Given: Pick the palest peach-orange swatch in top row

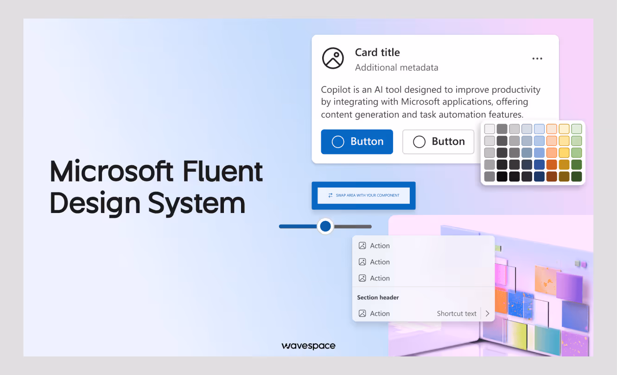Looking at the screenshot, I should (x=552, y=129).
